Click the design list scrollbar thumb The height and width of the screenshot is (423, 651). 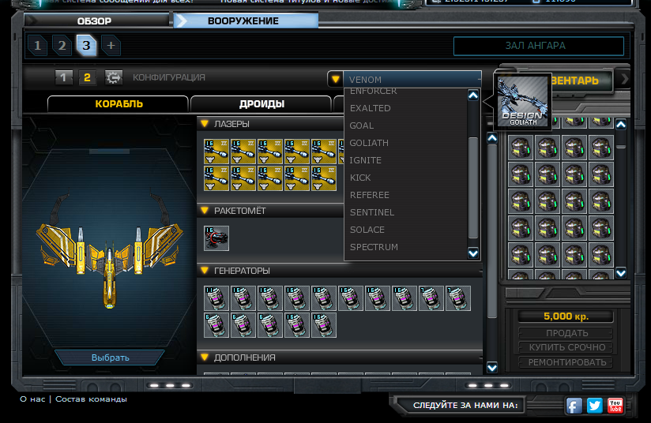[473, 188]
